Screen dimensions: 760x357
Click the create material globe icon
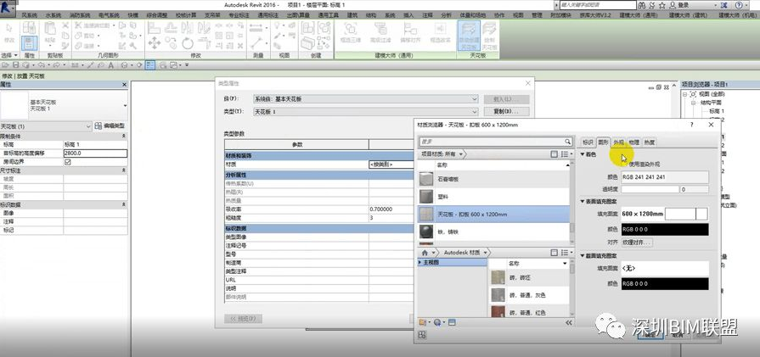tap(437, 322)
